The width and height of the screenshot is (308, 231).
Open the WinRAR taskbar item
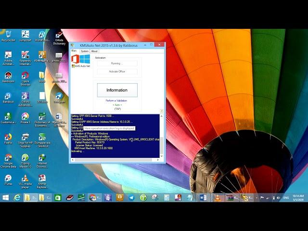[x=232, y=198]
